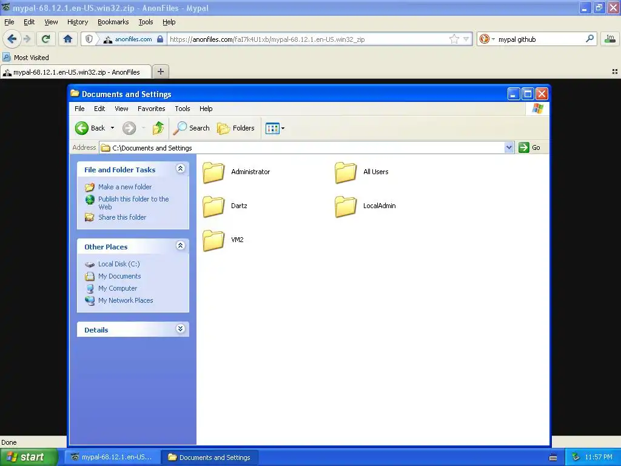Open Mypal View menu
The width and height of the screenshot is (621, 466).
point(51,22)
